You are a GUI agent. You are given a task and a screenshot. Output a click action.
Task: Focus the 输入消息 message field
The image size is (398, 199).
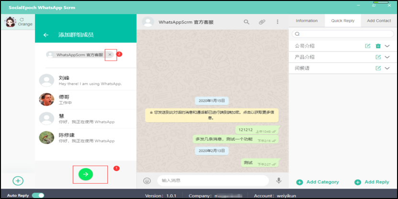tap(213, 180)
